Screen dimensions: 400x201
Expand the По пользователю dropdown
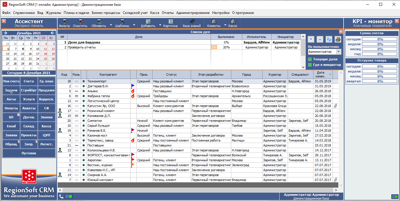click(338, 52)
